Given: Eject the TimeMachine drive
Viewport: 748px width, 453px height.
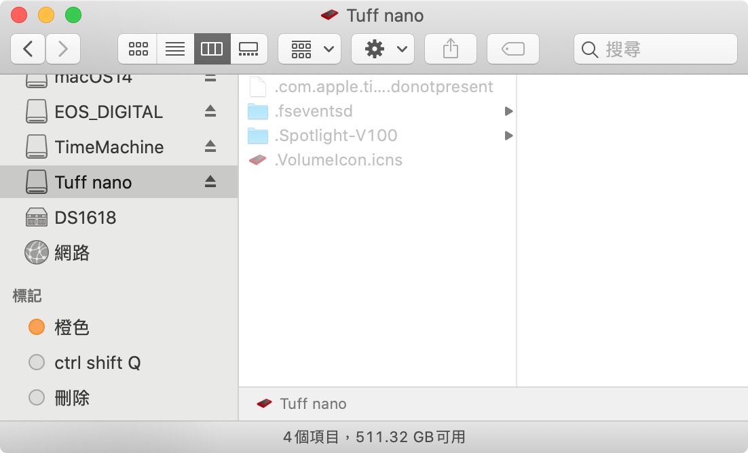Looking at the screenshot, I should pyautogui.click(x=210, y=146).
